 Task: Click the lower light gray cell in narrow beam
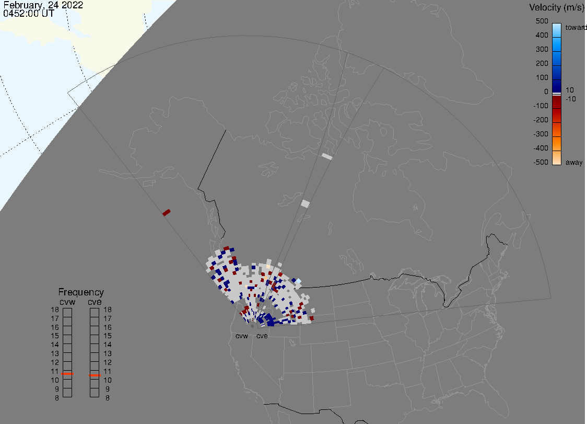click(x=306, y=203)
